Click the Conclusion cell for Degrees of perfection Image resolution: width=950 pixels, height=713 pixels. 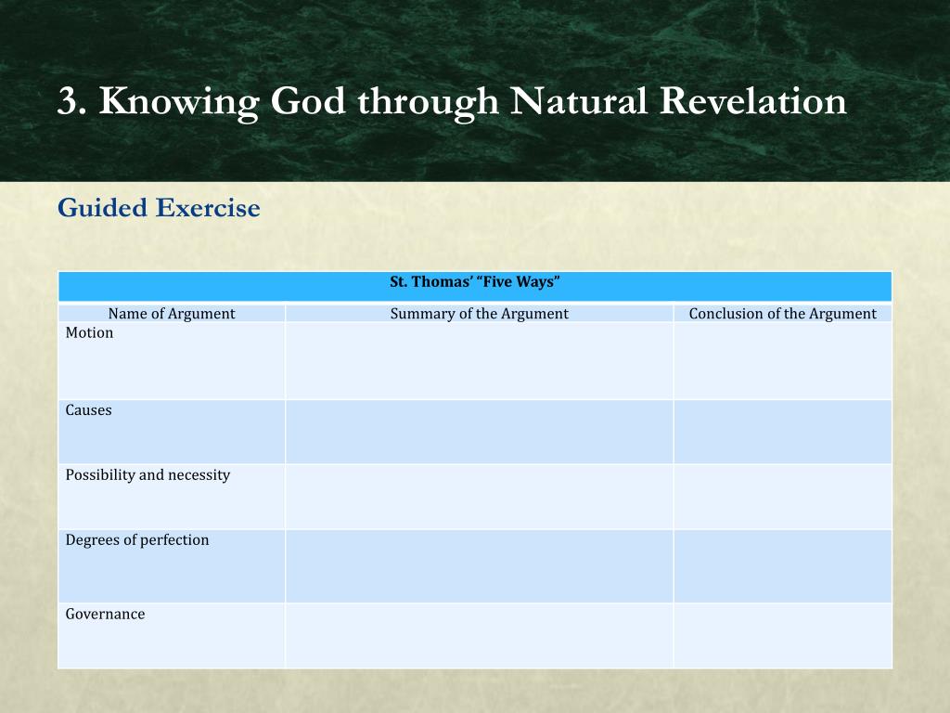[783, 566]
